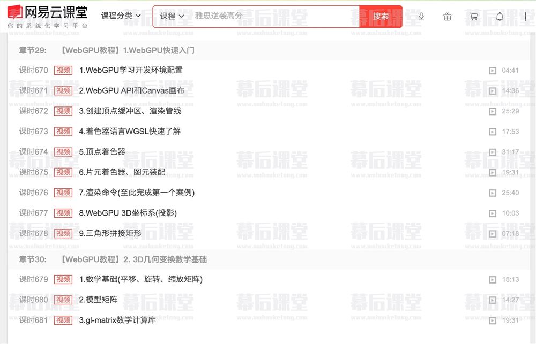Open lesson 3.gl-matrix数学计算库
Viewport: 536px width, 344px height.
(x=117, y=320)
